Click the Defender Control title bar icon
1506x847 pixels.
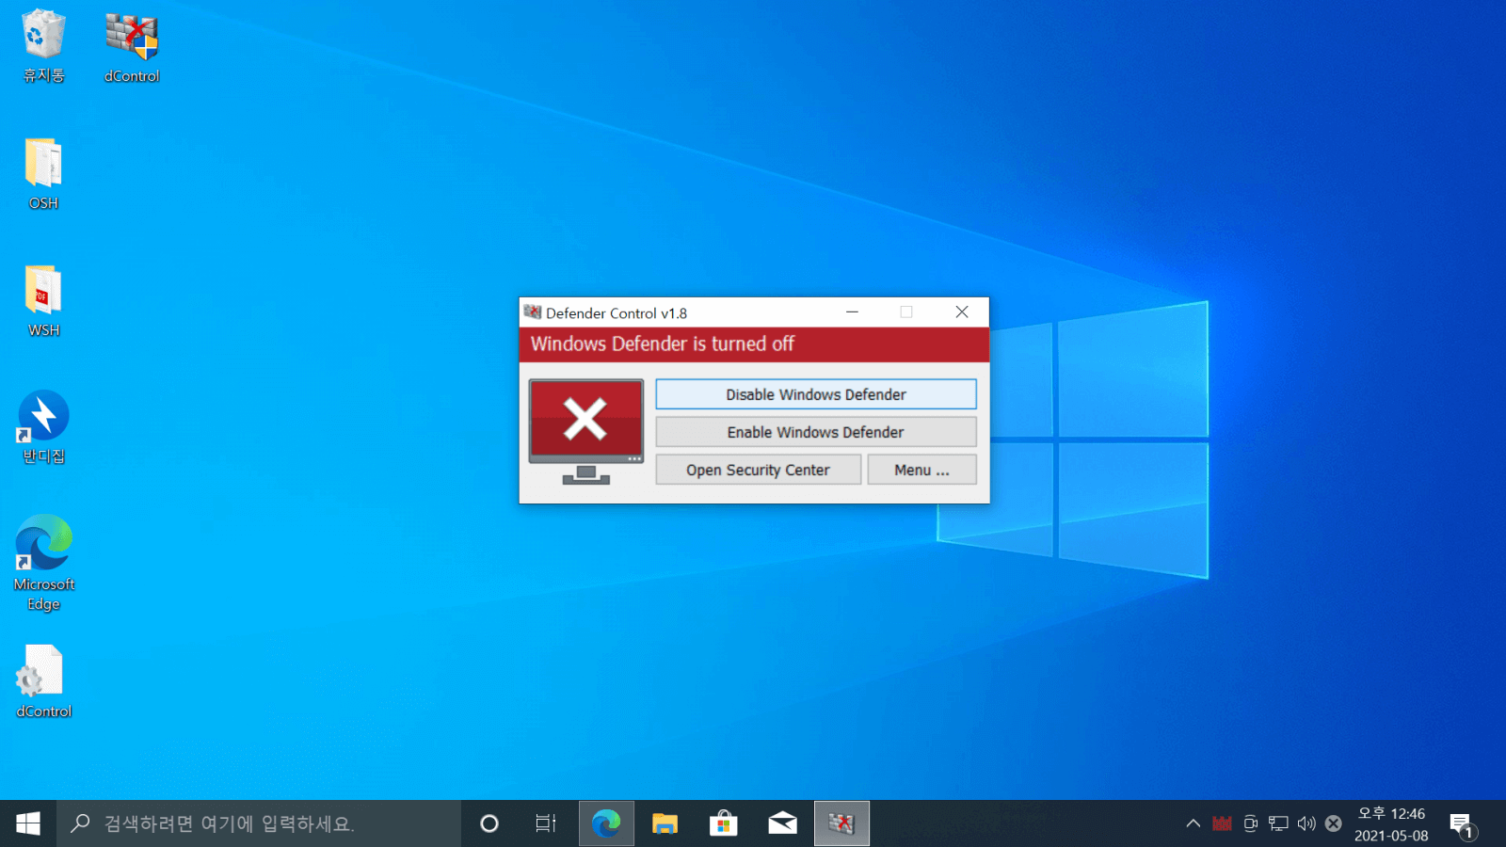tap(533, 312)
